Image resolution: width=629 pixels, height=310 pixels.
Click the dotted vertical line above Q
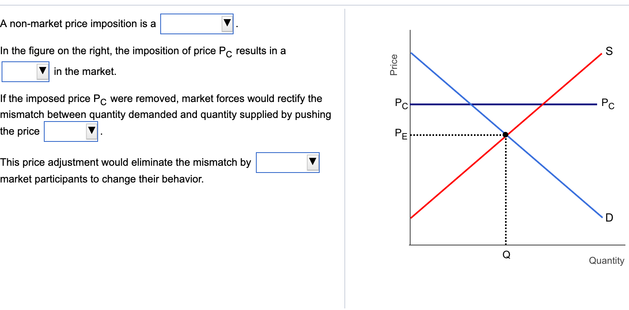click(506, 191)
